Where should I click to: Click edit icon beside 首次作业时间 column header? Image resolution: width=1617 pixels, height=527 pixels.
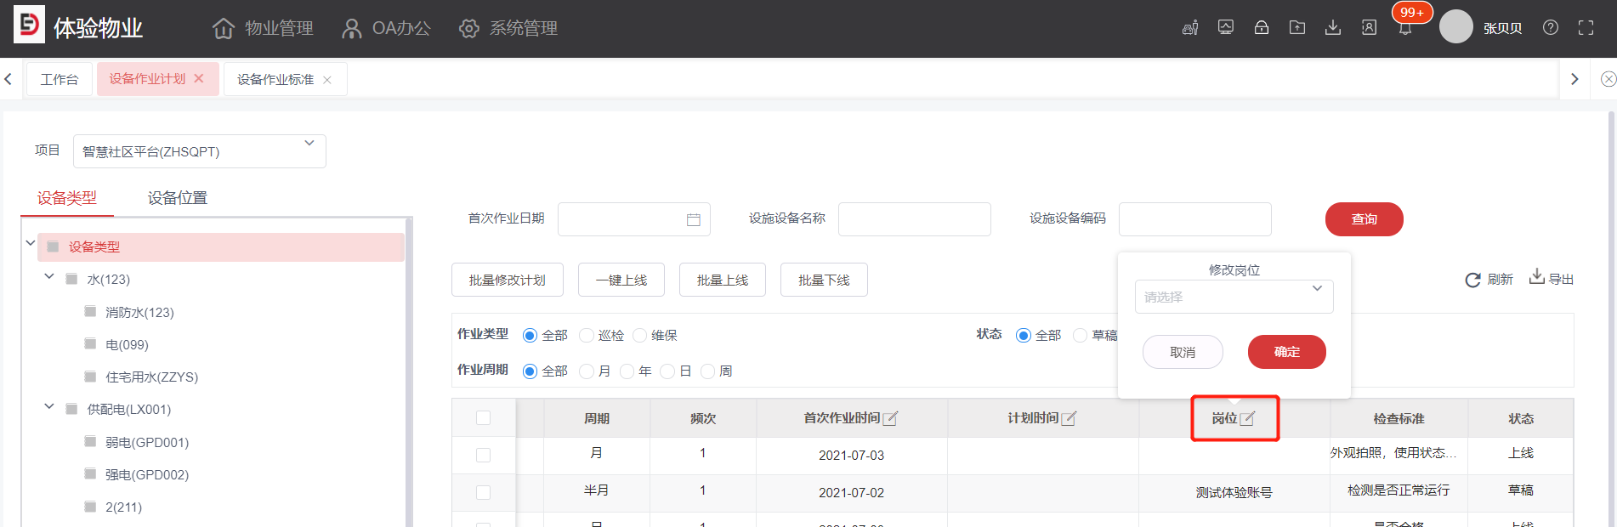890,418
